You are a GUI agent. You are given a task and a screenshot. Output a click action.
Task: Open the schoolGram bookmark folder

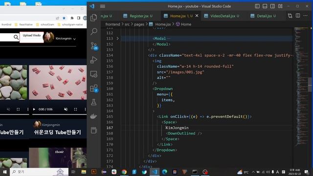click(x=45, y=24)
